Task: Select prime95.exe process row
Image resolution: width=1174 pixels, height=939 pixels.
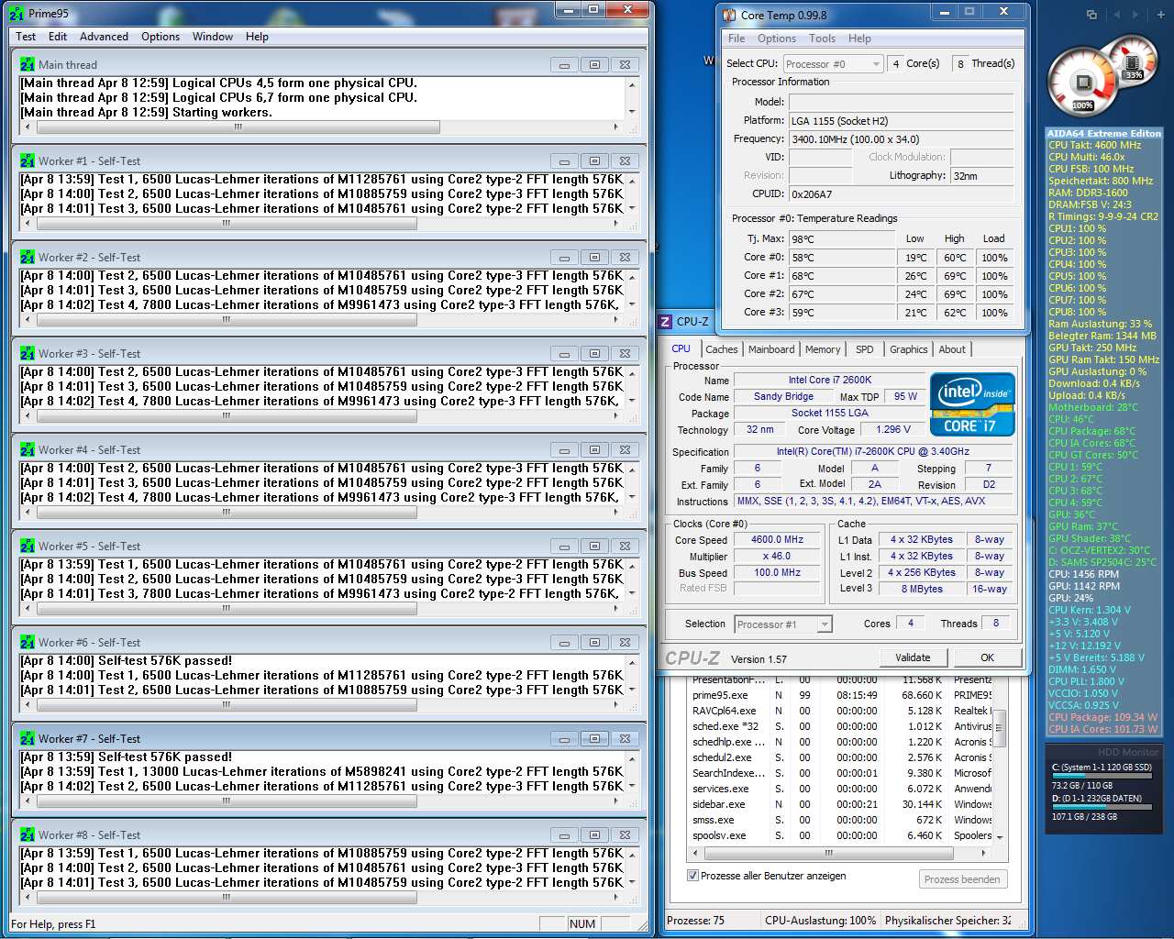Action: (x=840, y=695)
